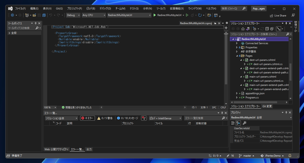Click the split editor plus icon
Viewport: 304px width, 163px height.
pos(226,28)
